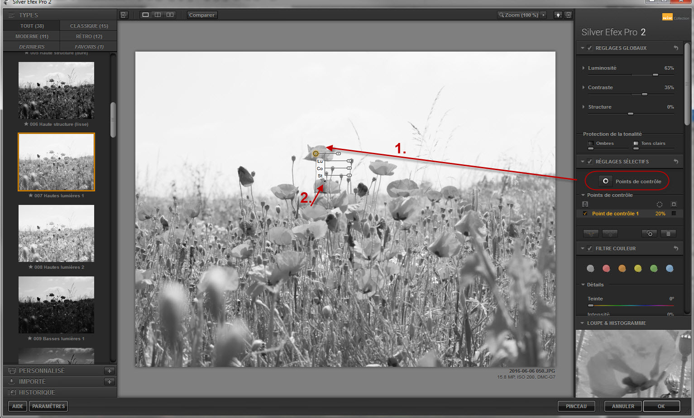694x418 pixels.
Task: Delete control point with trash icon
Action: [x=668, y=233]
